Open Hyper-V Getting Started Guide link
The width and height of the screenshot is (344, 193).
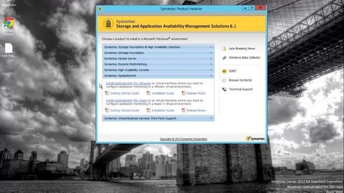125,110
